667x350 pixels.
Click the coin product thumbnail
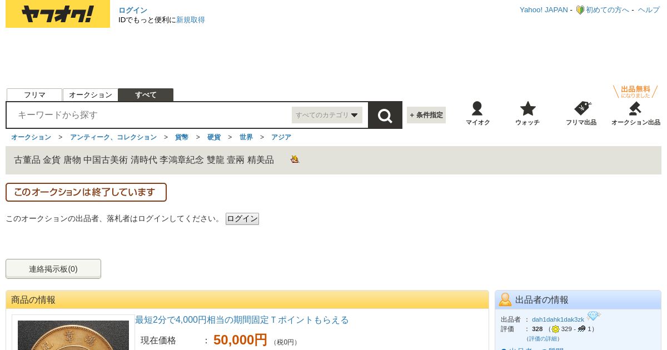(73, 335)
